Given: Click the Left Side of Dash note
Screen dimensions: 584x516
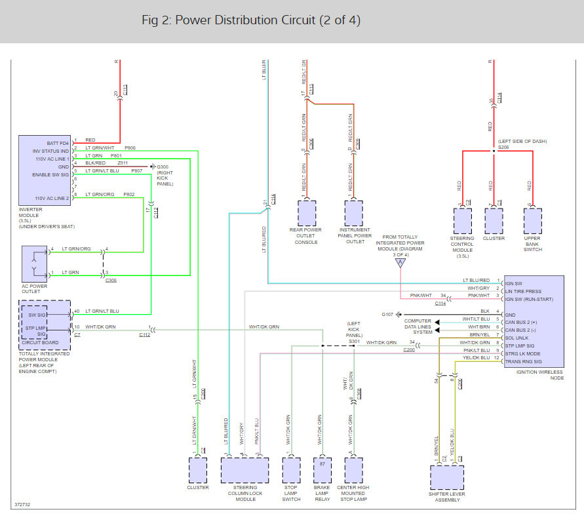Looking at the screenshot, I should coord(522,141).
